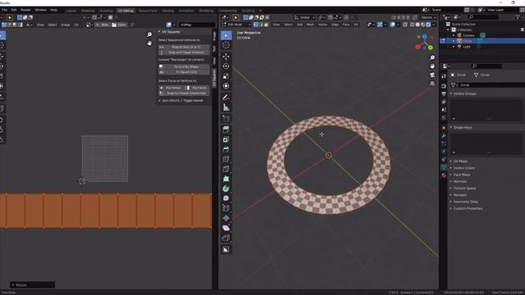Image resolution: width=525 pixels, height=295 pixels.
Task: Enable vertex select mode in 3D viewport
Action: [256, 25]
